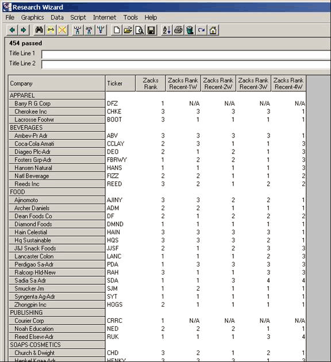Screen dimensions: 331x362
Task: Open the Graphics menu
Action: pos(33,17)
